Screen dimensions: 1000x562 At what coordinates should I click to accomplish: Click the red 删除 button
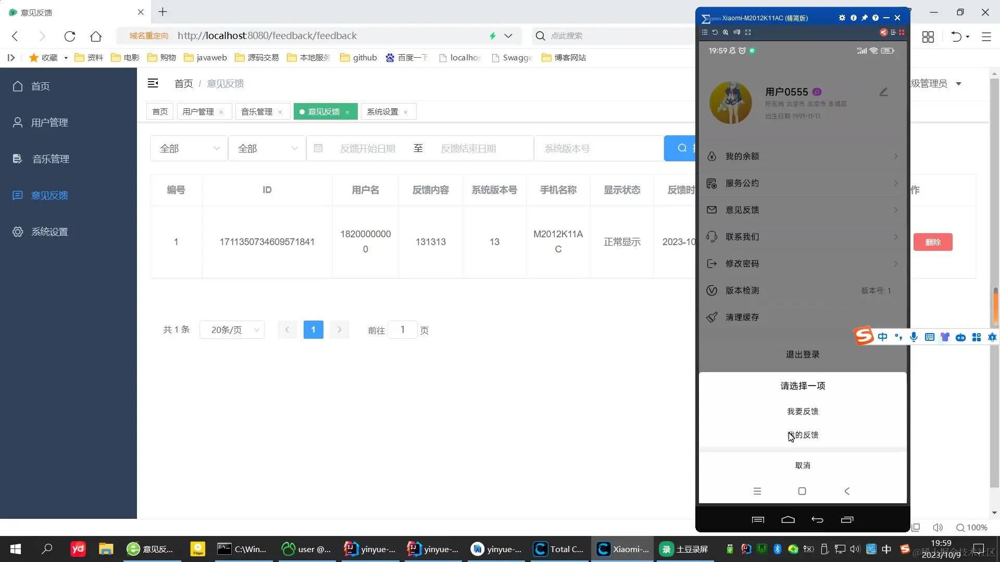tap(933, 242)
